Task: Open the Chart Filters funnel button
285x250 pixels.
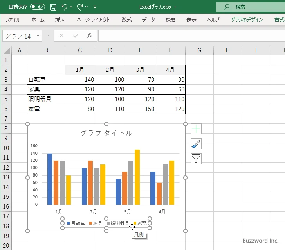Action: pos(196,159)
